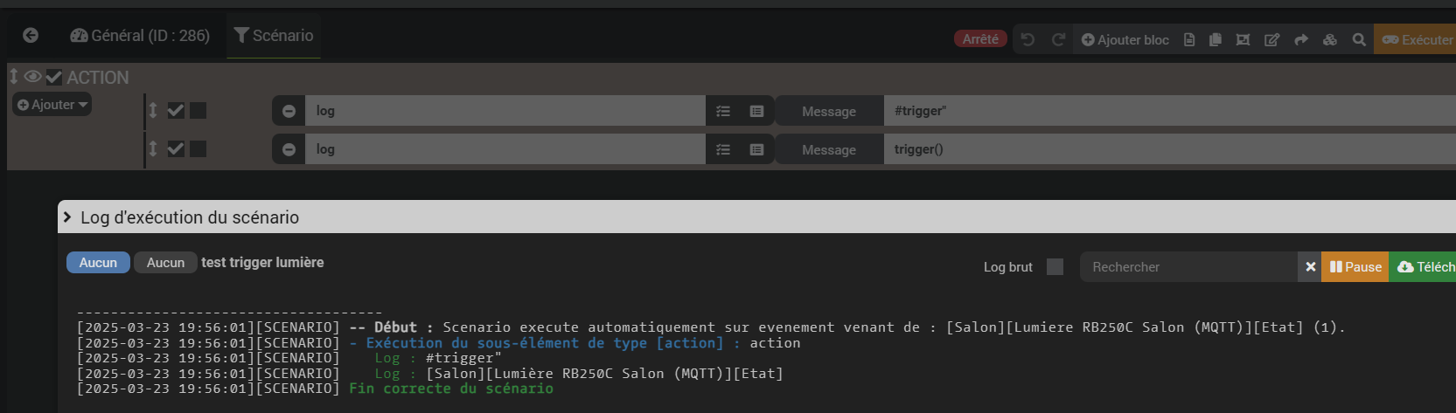Image resolution: width=1456 pixels, height=413 pixels.
Task: Click the edit pencil icon in the toolbar
Action: click(x=1271, y=39)
